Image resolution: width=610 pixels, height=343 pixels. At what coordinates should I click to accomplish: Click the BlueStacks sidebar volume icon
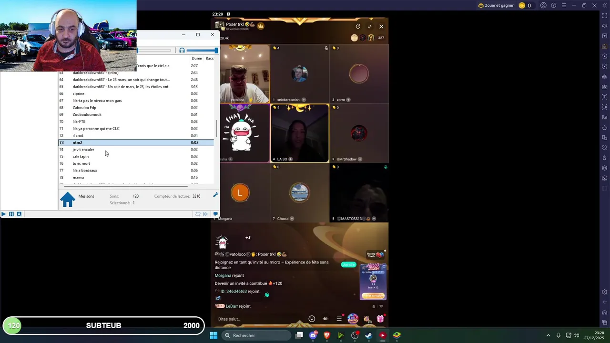[605, 26]
